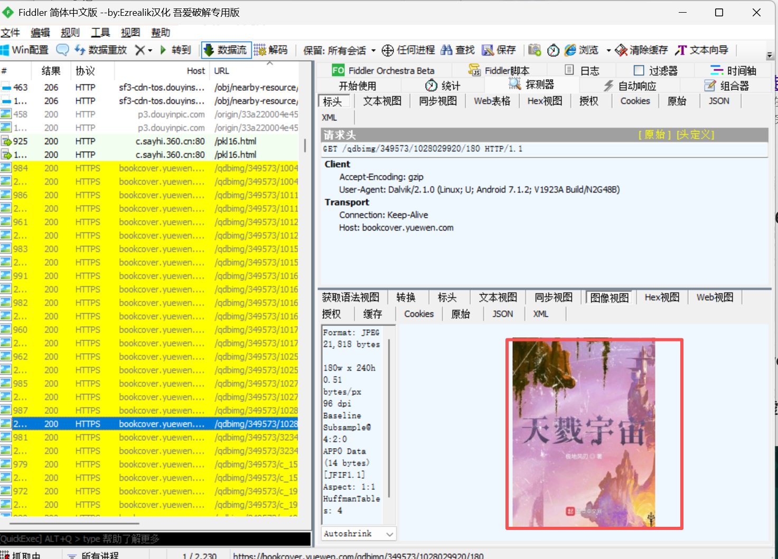Switch to the Log (日志) tab
This screenshot has height=559, width=778.
tap(582, 70)
